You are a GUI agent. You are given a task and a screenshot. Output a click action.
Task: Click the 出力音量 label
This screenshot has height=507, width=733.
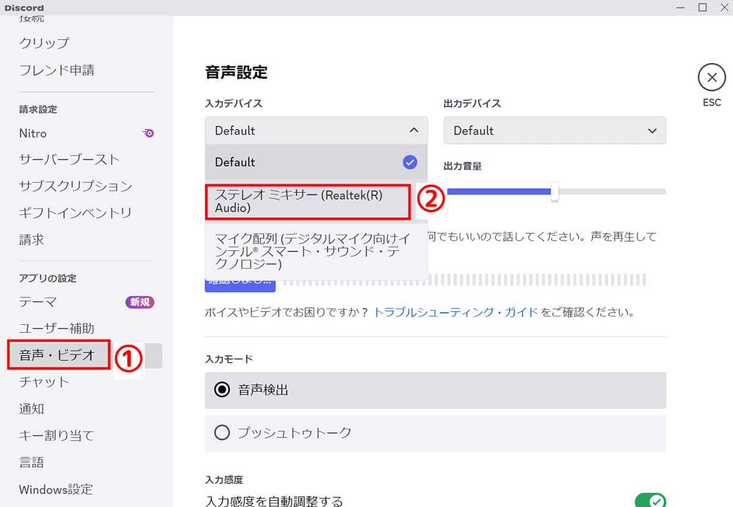point(462,166)
